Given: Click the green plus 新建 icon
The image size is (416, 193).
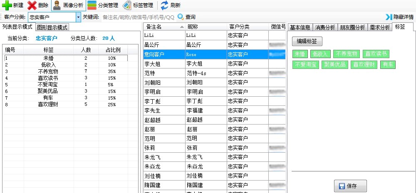Looking at the screenshot, I should coord(7,5).
